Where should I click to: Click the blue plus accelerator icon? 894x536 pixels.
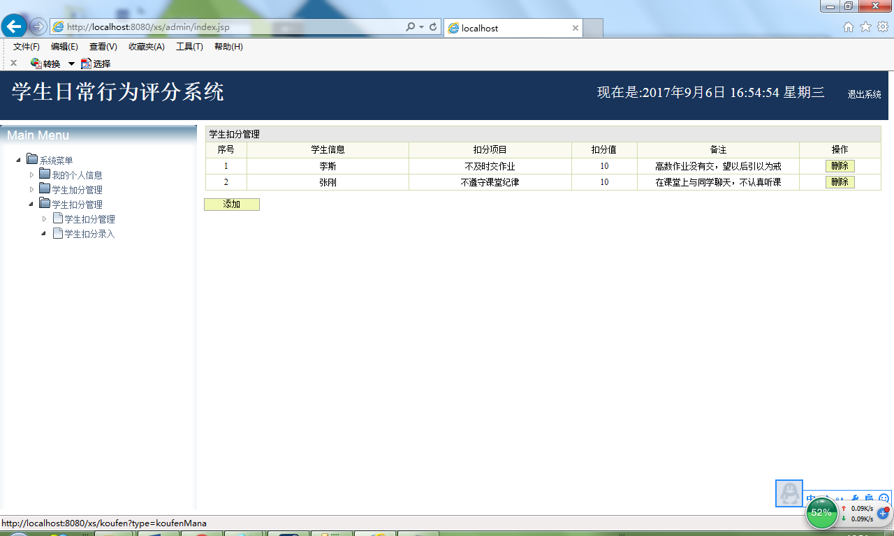coord(883,513)
